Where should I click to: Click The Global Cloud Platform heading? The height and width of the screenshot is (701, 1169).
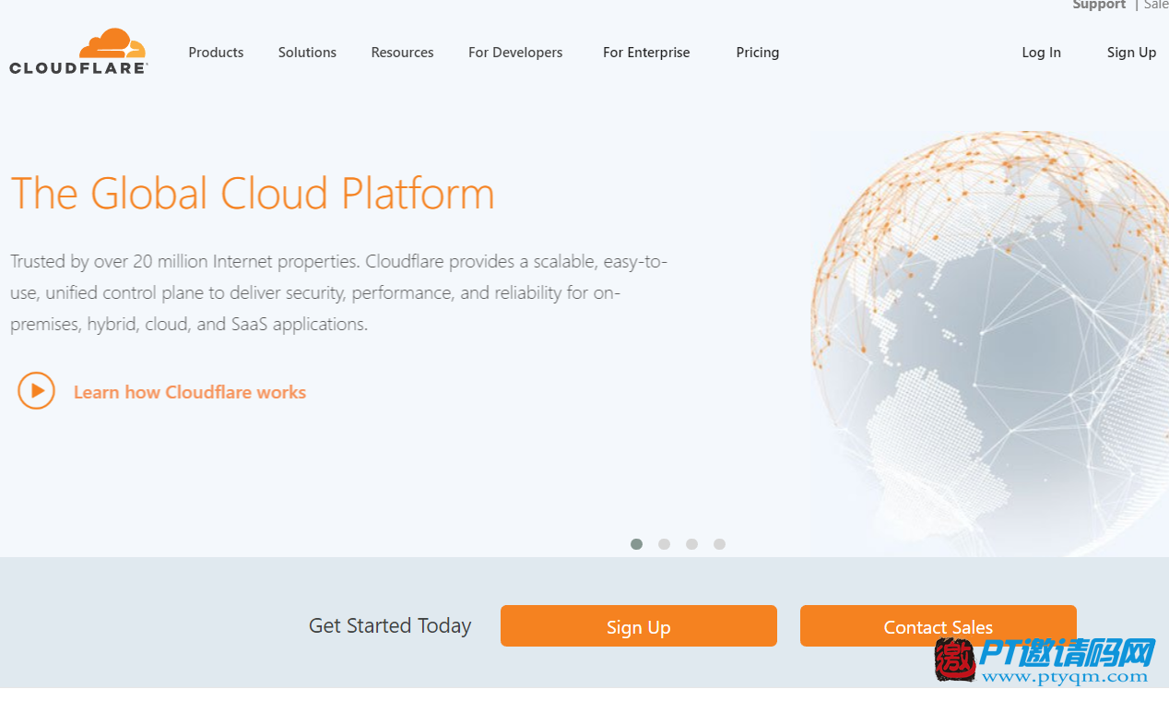[253, 194]
